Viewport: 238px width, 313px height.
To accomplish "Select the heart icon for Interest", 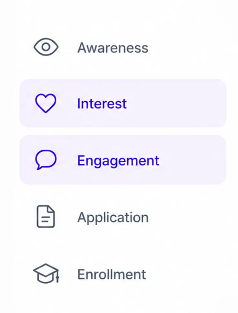I will pos(46,103).
